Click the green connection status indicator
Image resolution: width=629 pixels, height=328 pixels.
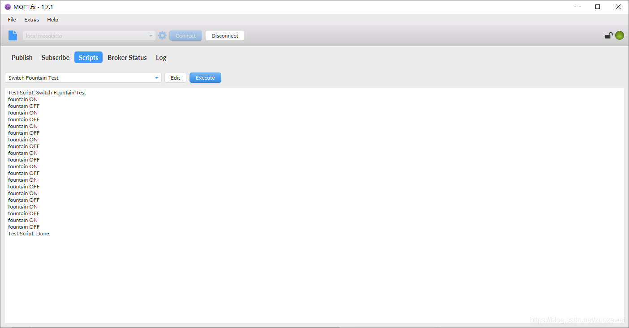(x=620, y=36)
